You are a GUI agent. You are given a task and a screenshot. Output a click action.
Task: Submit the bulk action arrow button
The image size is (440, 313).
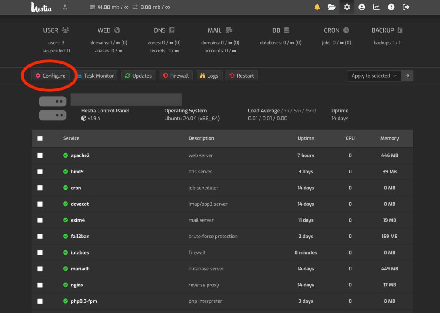[x=407, y=76]
